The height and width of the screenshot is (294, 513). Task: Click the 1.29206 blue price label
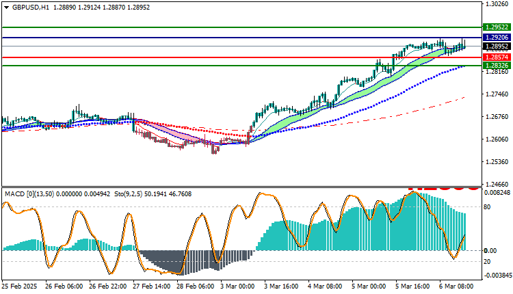497,38
